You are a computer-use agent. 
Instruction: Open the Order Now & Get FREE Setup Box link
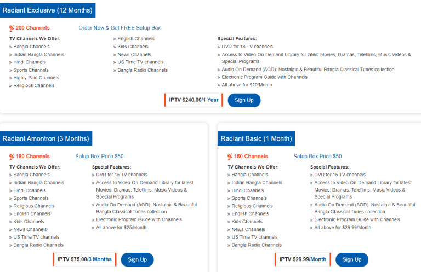pyautogui.click(x=120, y=28)
